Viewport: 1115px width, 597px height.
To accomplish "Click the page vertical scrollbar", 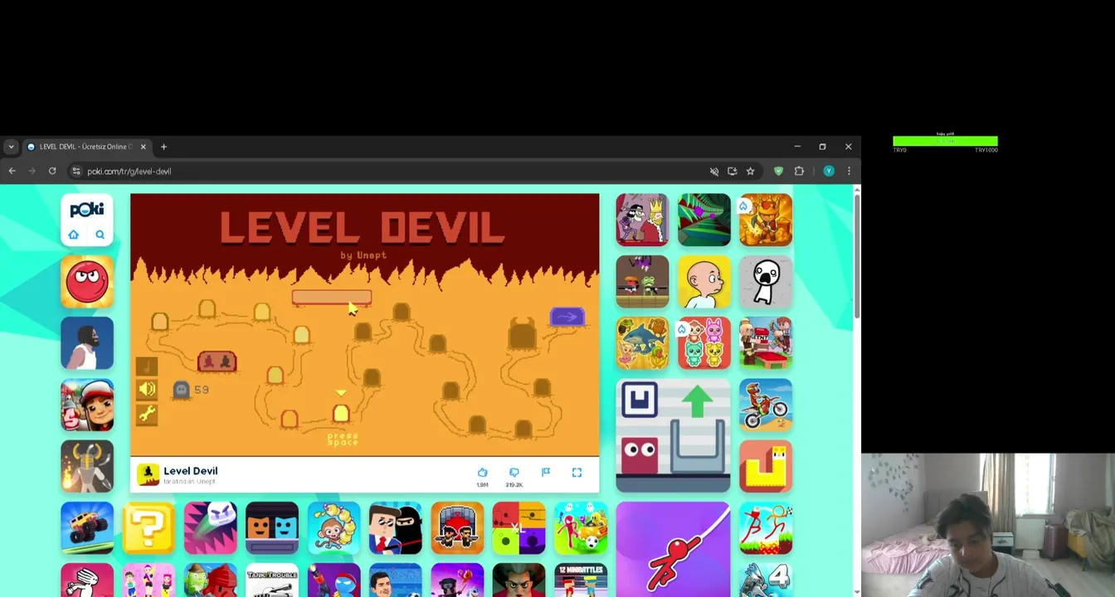I will click(x=857, y=257).
